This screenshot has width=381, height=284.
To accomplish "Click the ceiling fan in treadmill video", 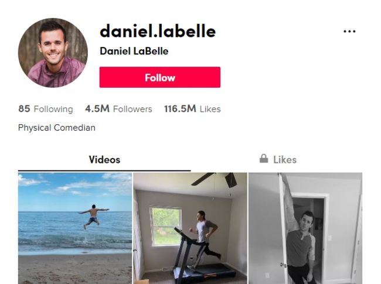I will 215,179.
